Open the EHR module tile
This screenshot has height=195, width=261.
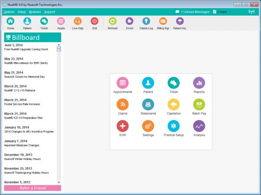(123, 126)
